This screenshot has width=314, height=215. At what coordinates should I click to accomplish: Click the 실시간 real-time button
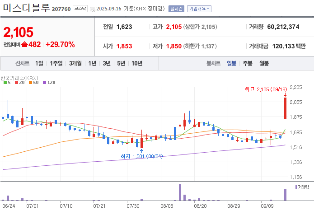(x=176, y=9)
